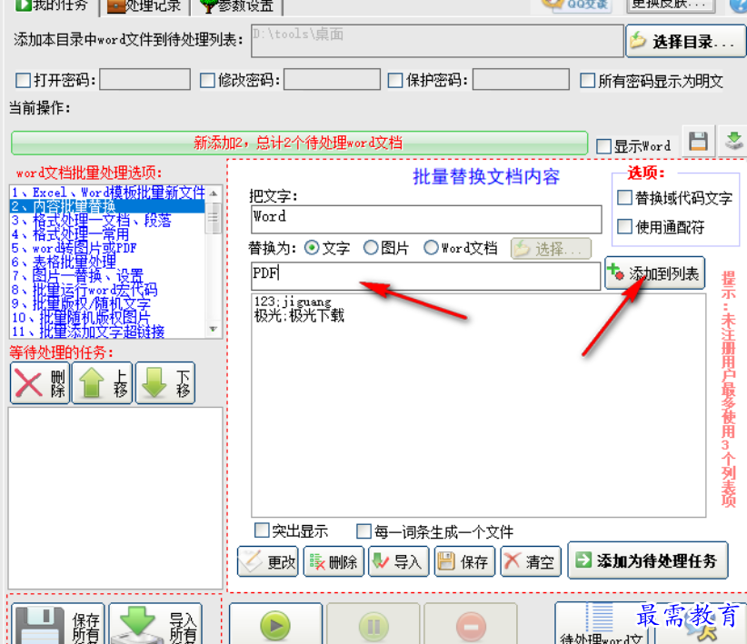Click the 选择目录 folder button

pyautogui.click(x=685, y=42)
